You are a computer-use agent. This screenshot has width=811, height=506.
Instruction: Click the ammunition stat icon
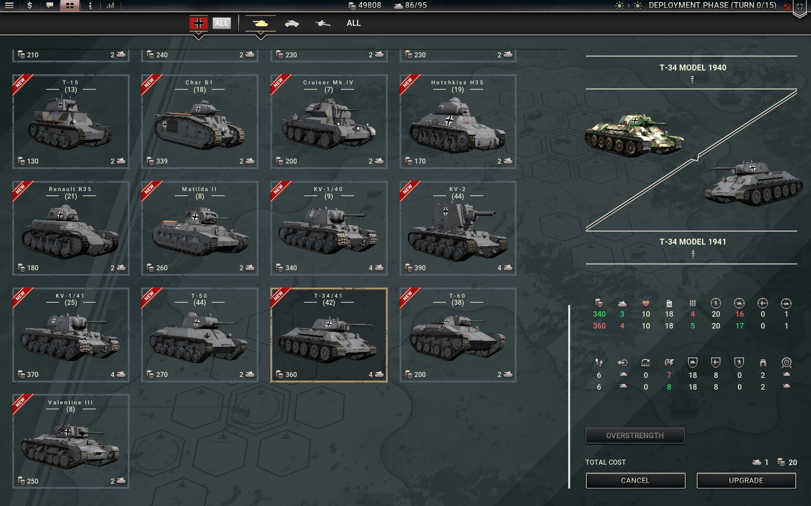693,303
